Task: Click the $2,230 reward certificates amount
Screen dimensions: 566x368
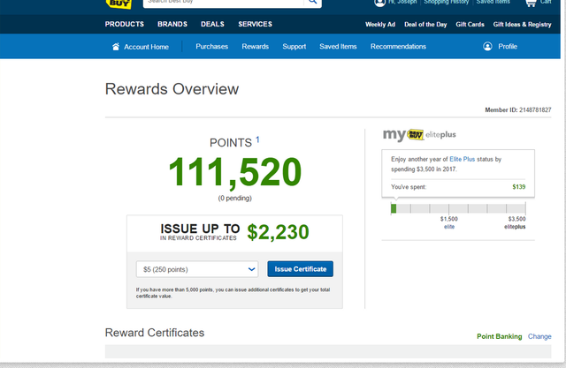Action: click(x=278, y=232)
